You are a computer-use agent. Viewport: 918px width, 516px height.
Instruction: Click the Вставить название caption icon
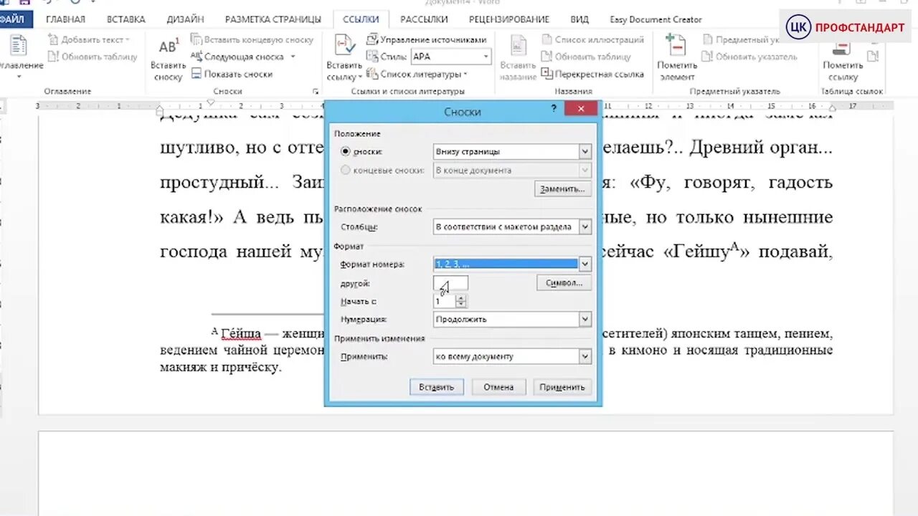coord(518,47)
